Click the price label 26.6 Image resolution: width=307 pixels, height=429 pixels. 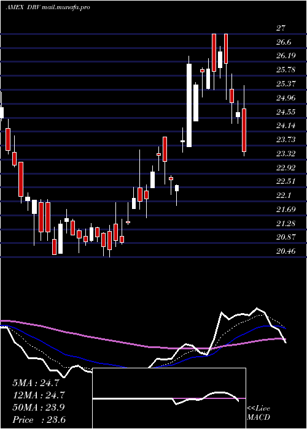[x=284, y=42]
